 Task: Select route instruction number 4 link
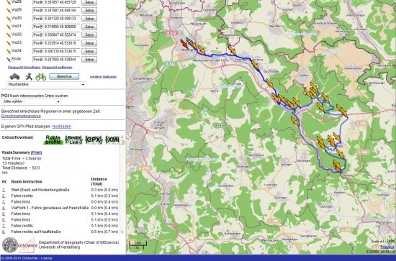pos(4,208)
